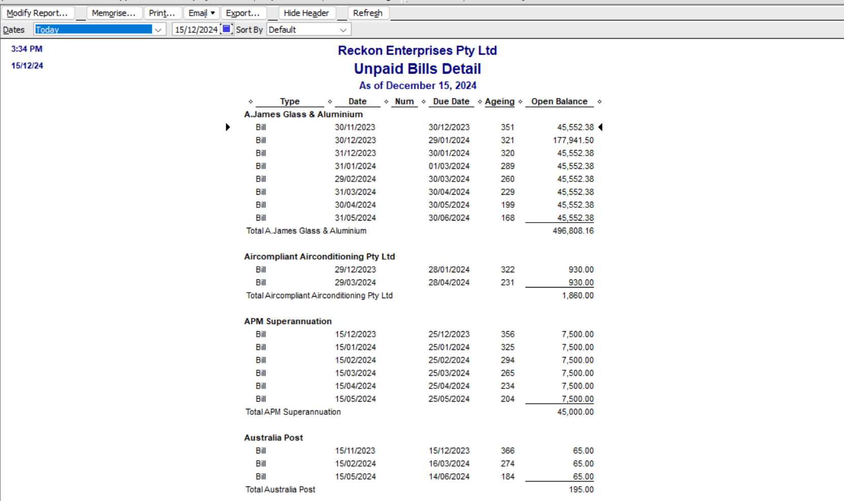The width and height of the screenshot is (844, 501).
Task: Click the ageing value 260
Action: click(x=507, y=179)
